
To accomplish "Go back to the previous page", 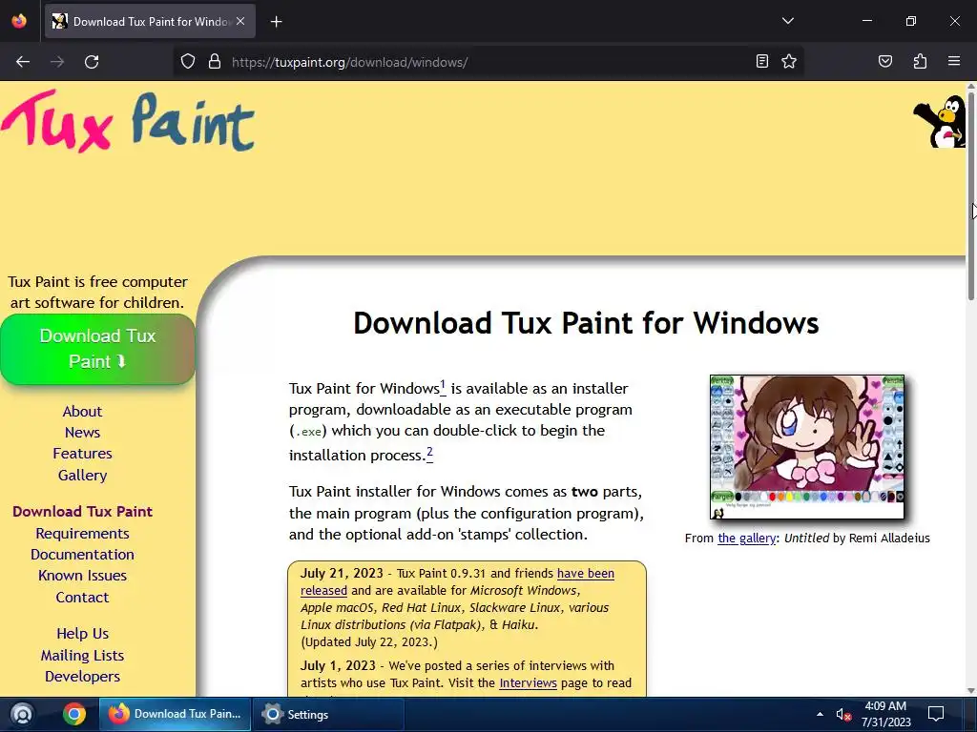I will (23, 62).
